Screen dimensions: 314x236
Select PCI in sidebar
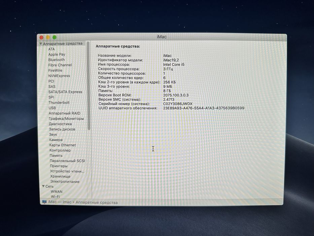51,81
